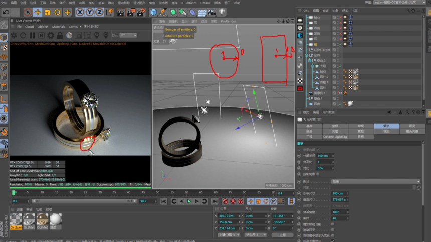Go to the end of the animation

click(x=214, y=201)
